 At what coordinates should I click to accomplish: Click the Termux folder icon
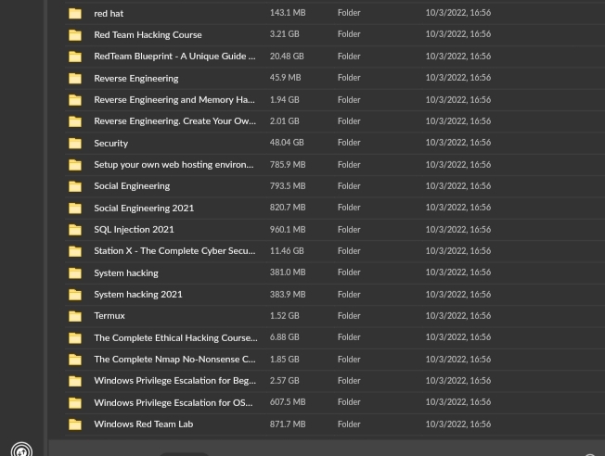pos(75,316)
